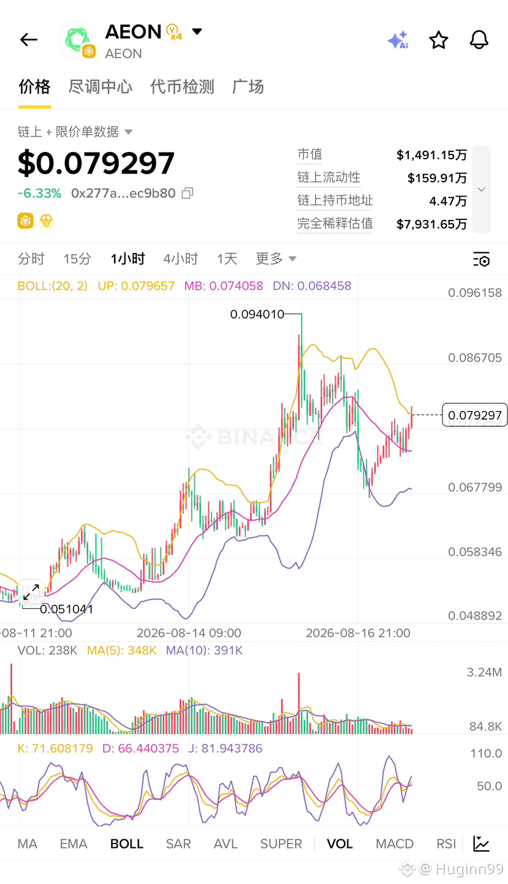Tap J: 81.943786 KDJ value
Viewport: 508px width, 884px height.
[226, 749]
